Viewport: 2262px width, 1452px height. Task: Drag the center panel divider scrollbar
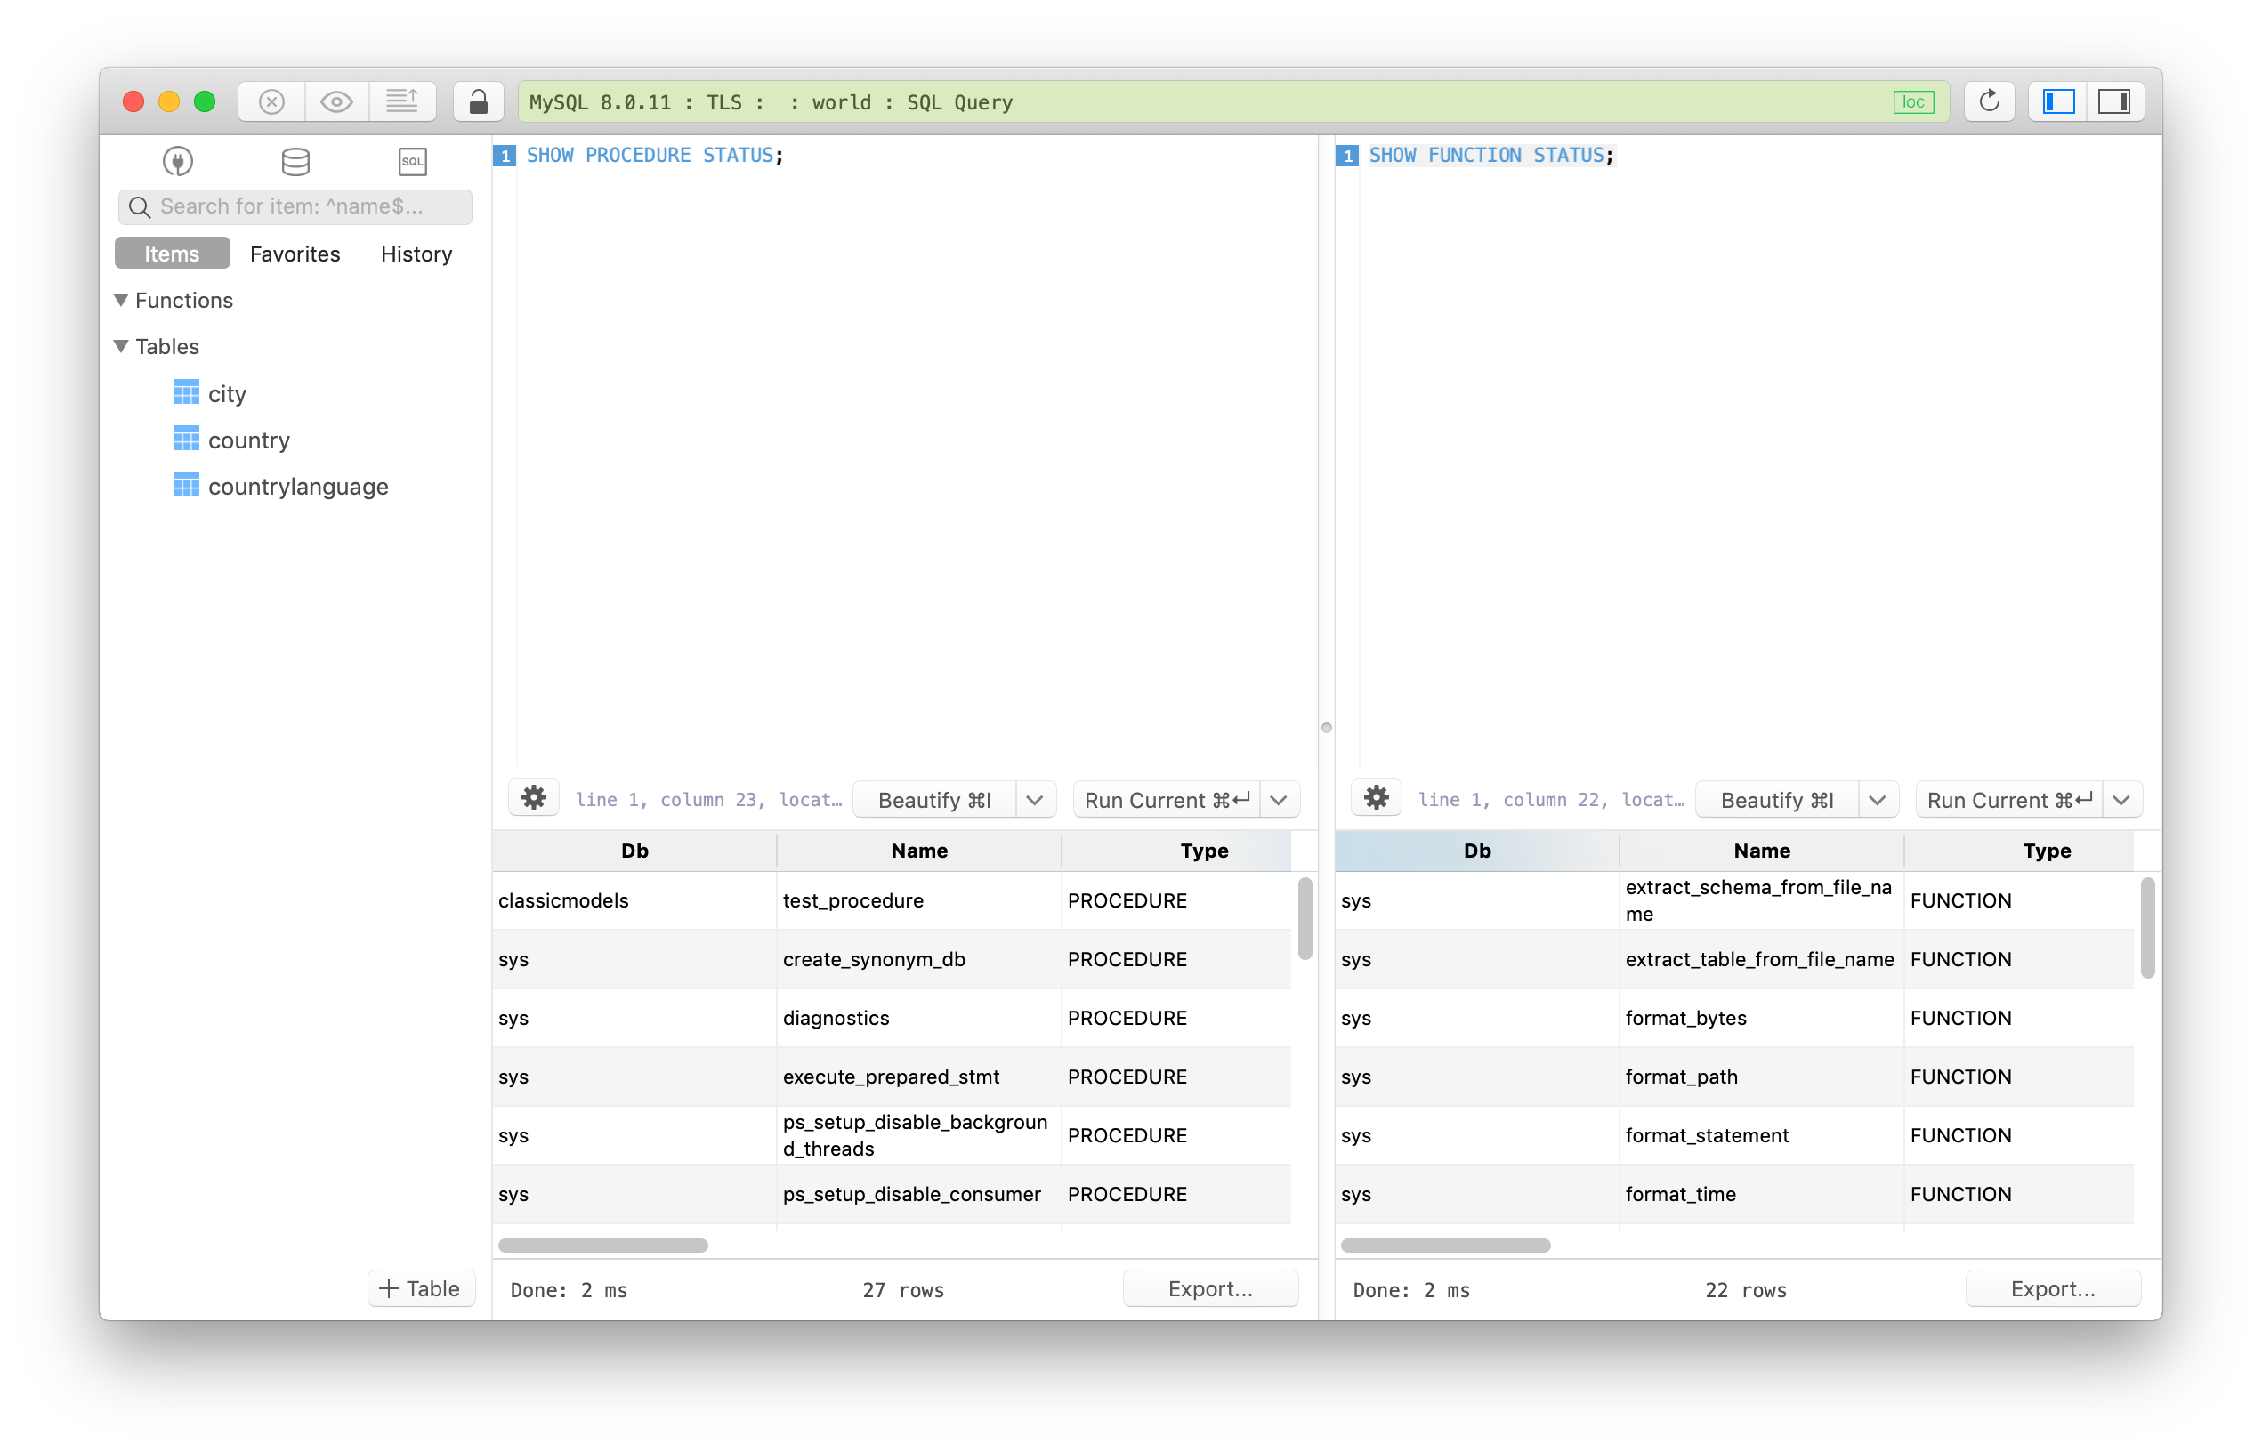tap(1326, 727)
